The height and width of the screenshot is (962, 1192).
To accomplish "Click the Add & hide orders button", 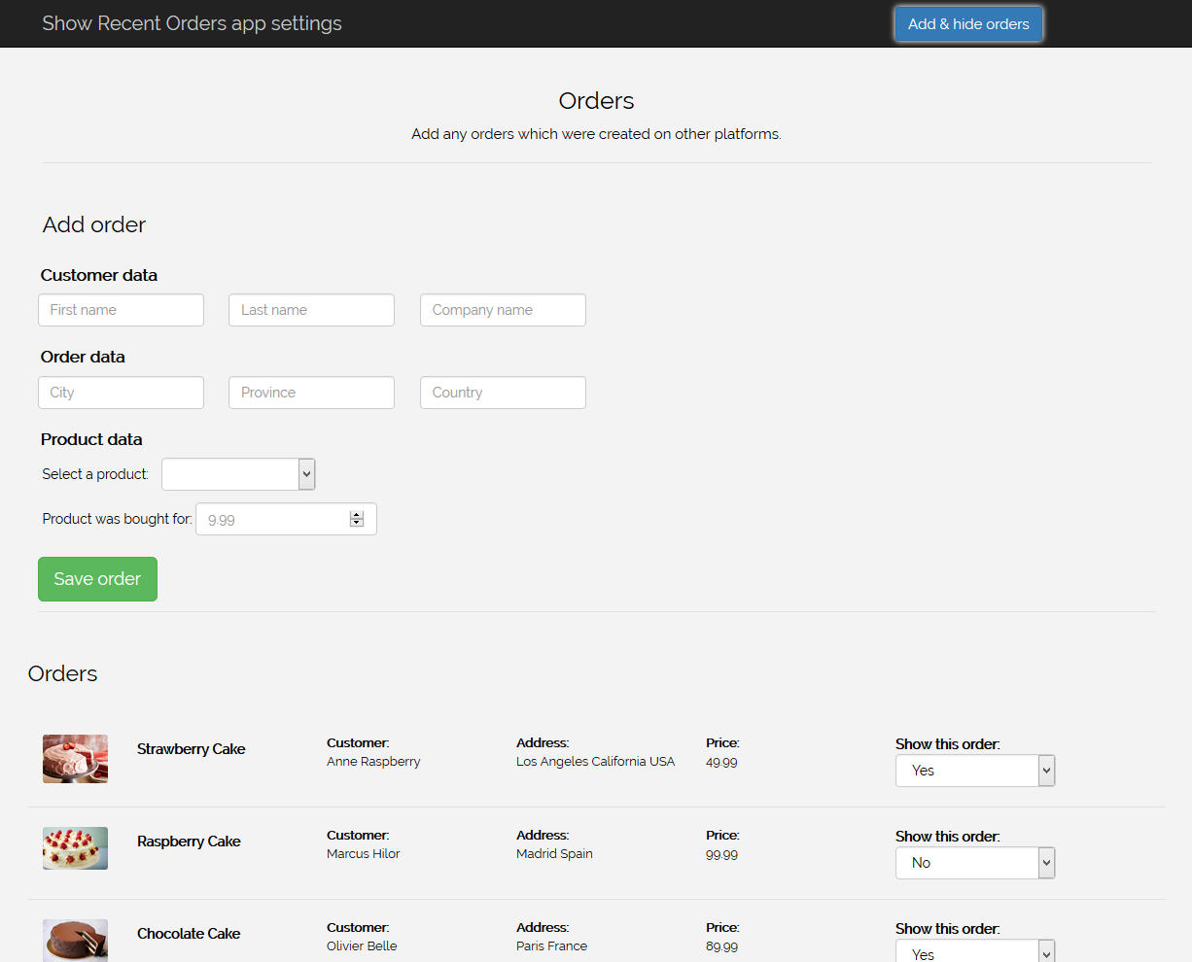I will 968,23.
